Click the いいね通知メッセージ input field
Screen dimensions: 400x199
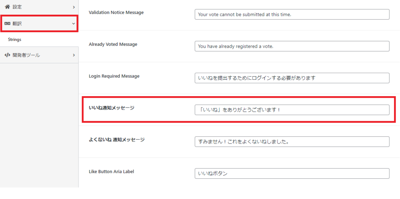click(292, 109)
